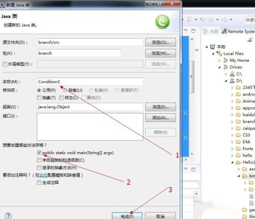This screenshot has width=255, height=219.
Task: Click the Outline tab icon
Action: coord(206,31)
